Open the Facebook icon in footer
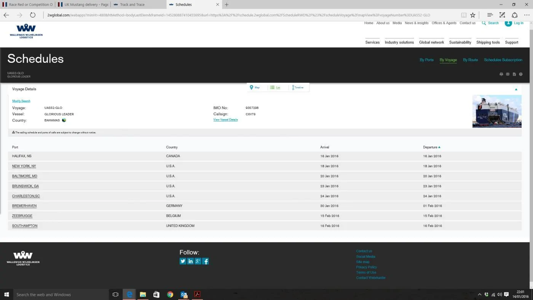Image resolution: width=533 pixels, height=300 pixels. (206, 261)
